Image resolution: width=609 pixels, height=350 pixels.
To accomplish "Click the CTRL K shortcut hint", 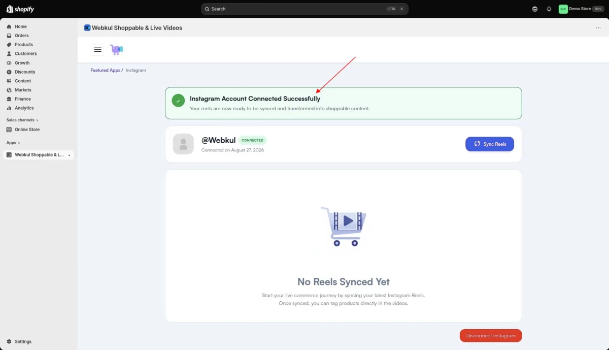I will tap(395, 9).
